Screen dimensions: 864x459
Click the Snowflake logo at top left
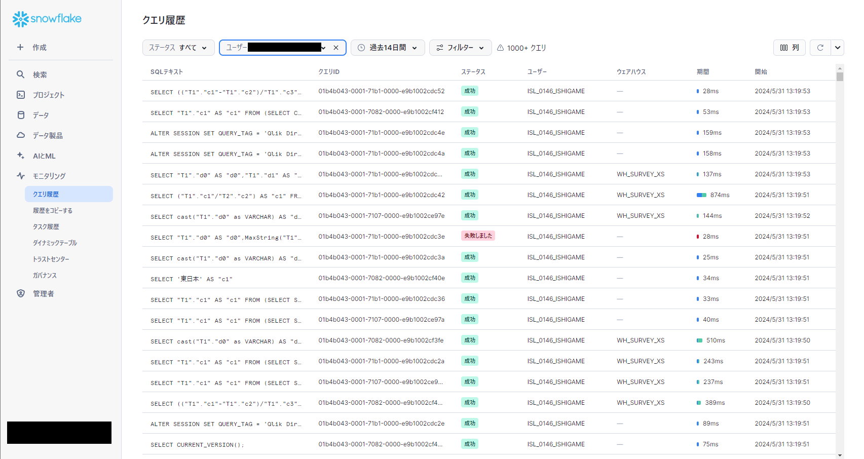47,19
